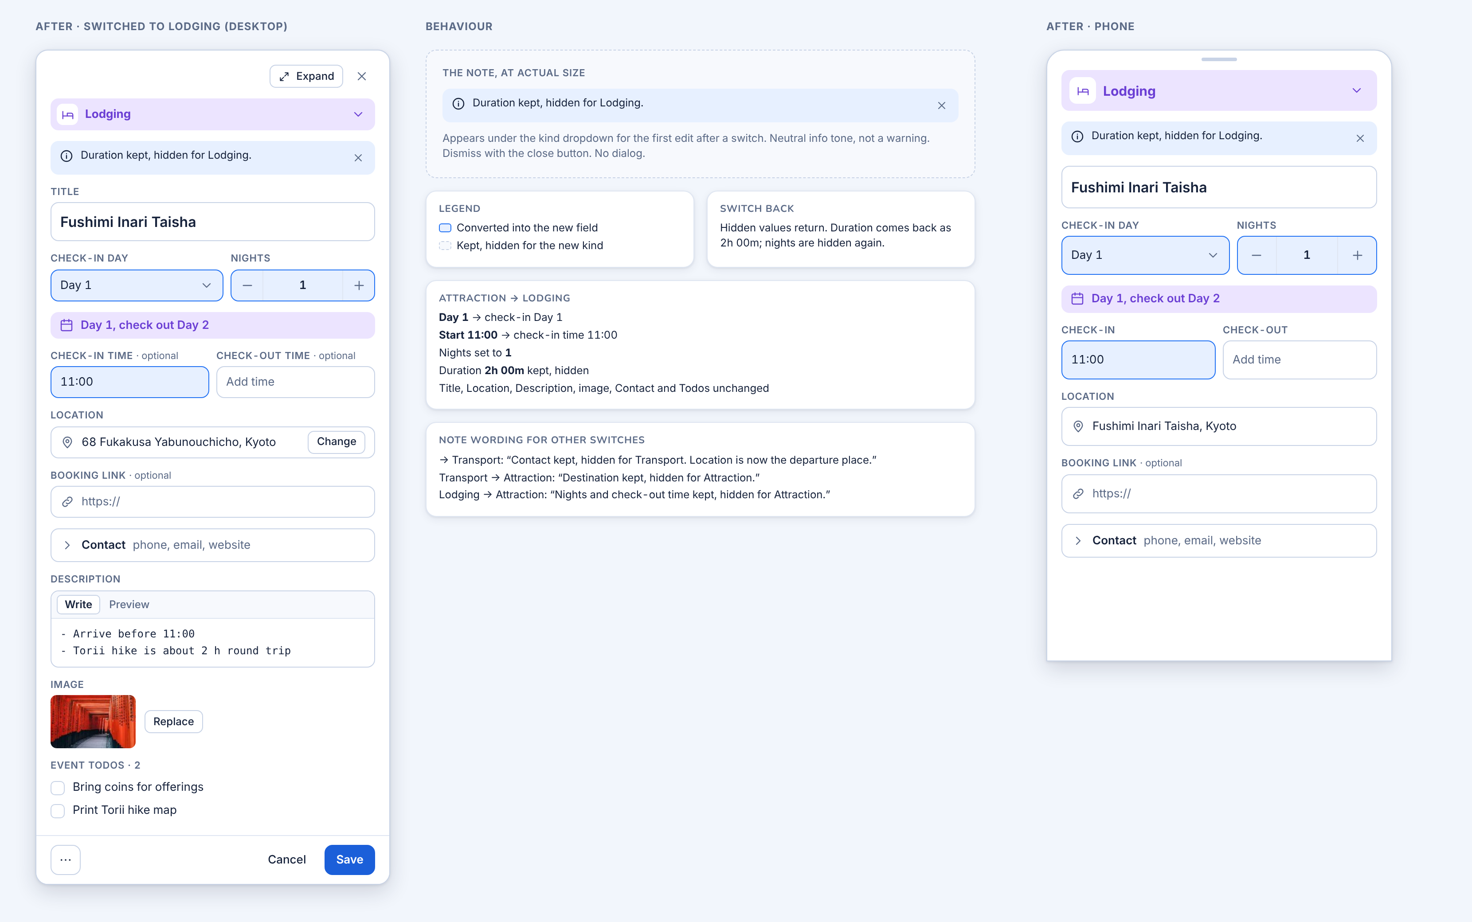The height and width of the screenshot is (922, 1472).
Task: Dismiss the actual-size note in Behaviour section
Action: (x=941, y=105)
